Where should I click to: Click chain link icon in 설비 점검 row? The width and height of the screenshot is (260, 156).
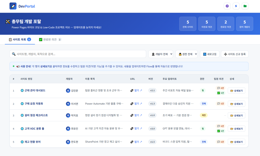pos(132,115)
